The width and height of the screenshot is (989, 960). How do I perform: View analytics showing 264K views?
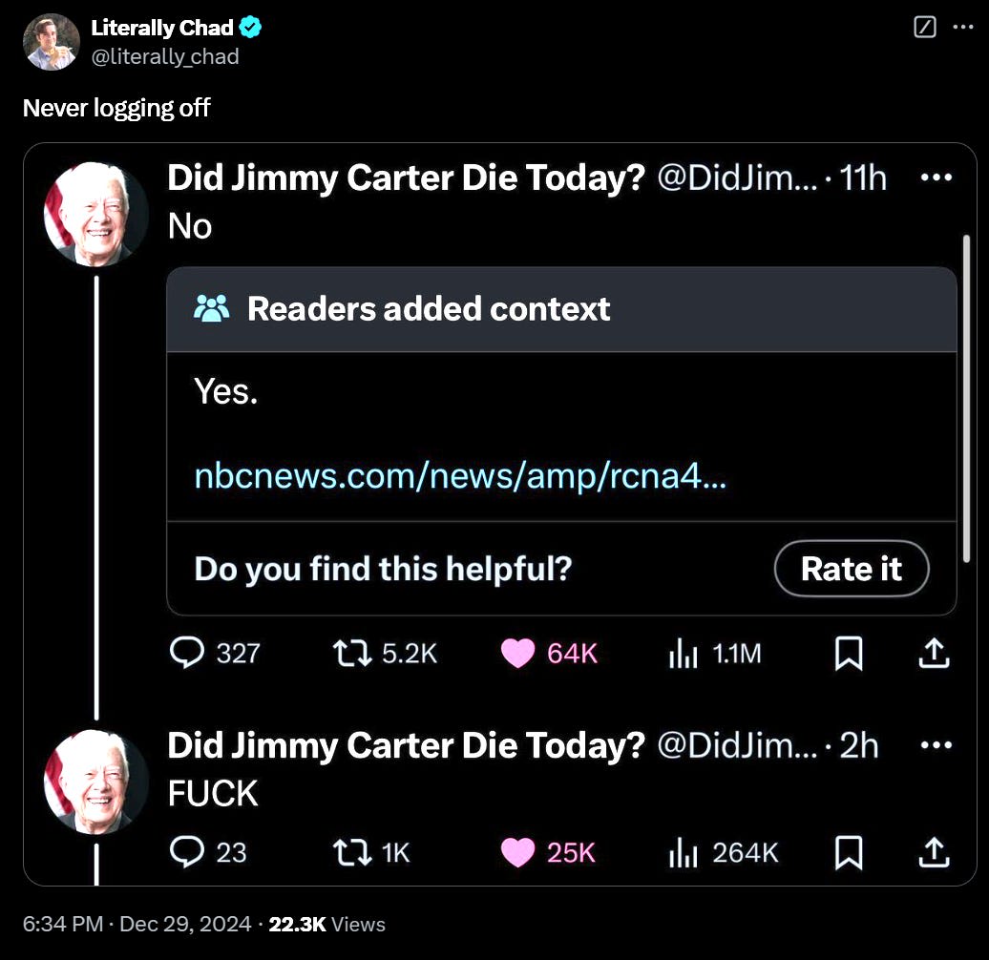(683, 851)
